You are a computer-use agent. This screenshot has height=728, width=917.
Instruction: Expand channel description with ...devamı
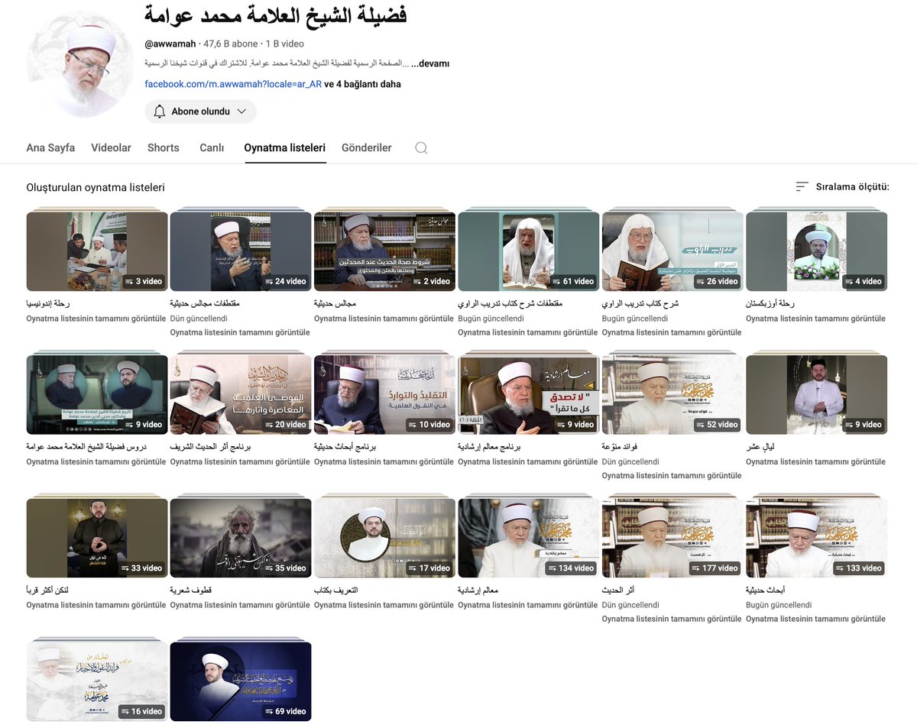click(429, 63)
